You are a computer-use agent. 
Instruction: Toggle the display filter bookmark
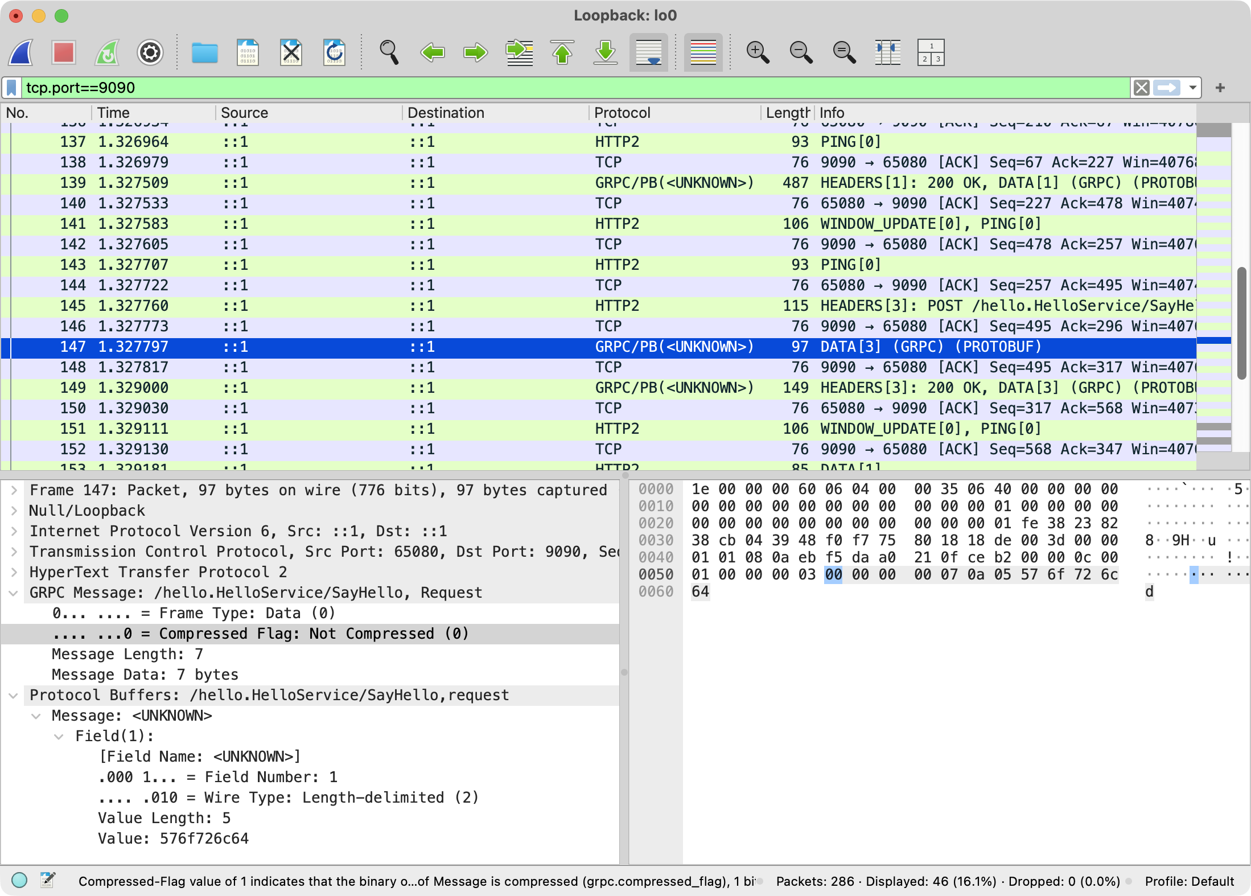coord(11,88)
